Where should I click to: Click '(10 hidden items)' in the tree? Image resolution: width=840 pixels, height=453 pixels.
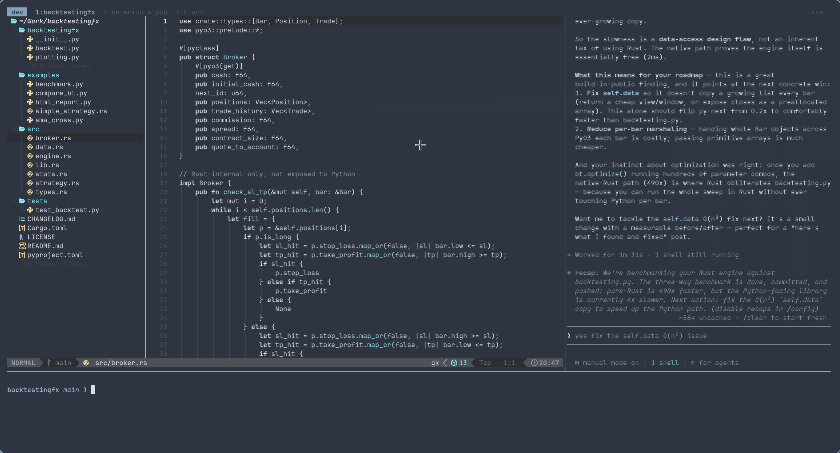tap(53, 264)
